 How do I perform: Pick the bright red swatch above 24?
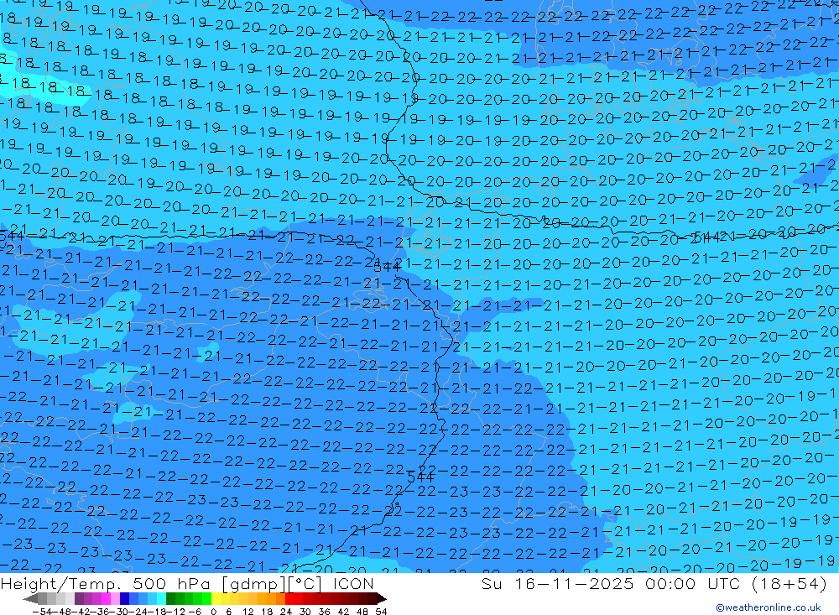[x=289, y=599]
